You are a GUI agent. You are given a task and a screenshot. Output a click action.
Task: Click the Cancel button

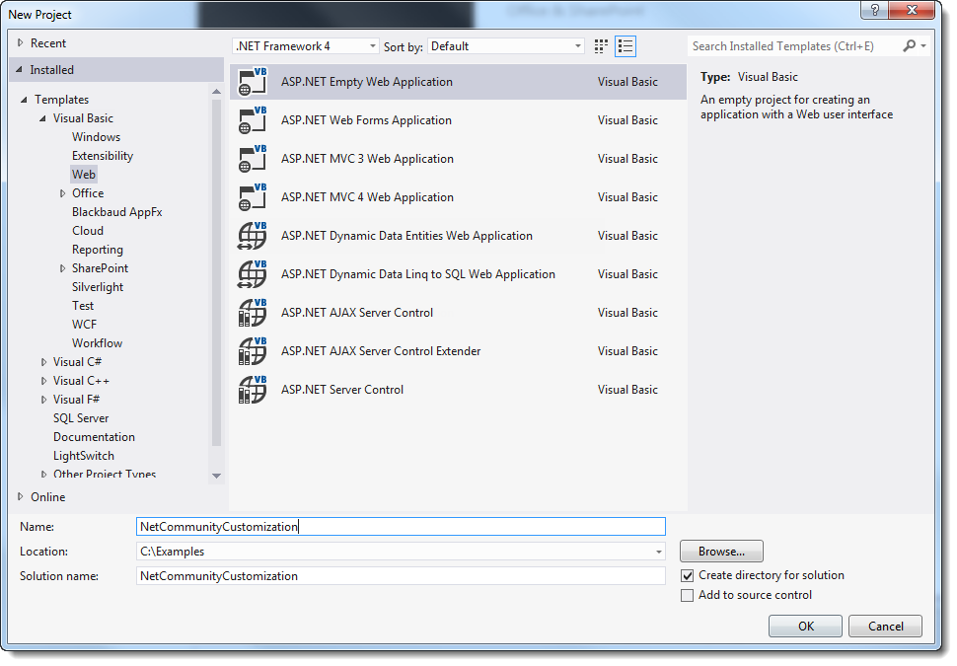(x=886, y=627)
